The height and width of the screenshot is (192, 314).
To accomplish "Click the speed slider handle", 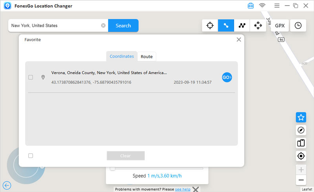I will coord(113,168).
